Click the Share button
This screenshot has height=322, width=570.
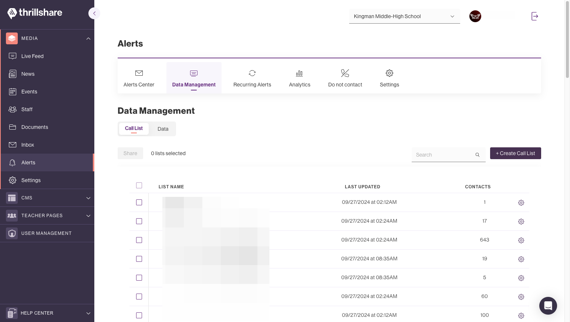(130, 153)
